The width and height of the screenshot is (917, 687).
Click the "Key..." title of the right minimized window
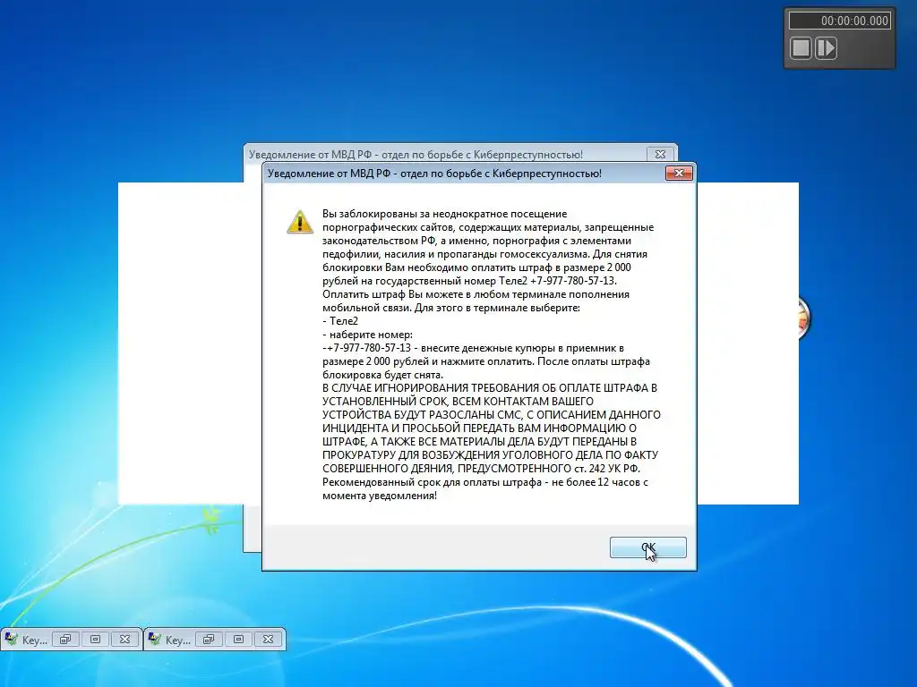tap(178, 640)
